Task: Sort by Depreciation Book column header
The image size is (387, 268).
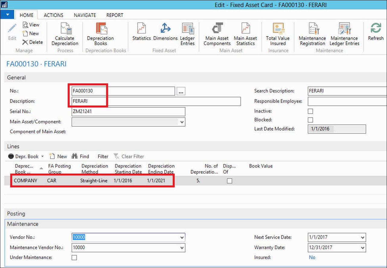Action: click(28, 169)
